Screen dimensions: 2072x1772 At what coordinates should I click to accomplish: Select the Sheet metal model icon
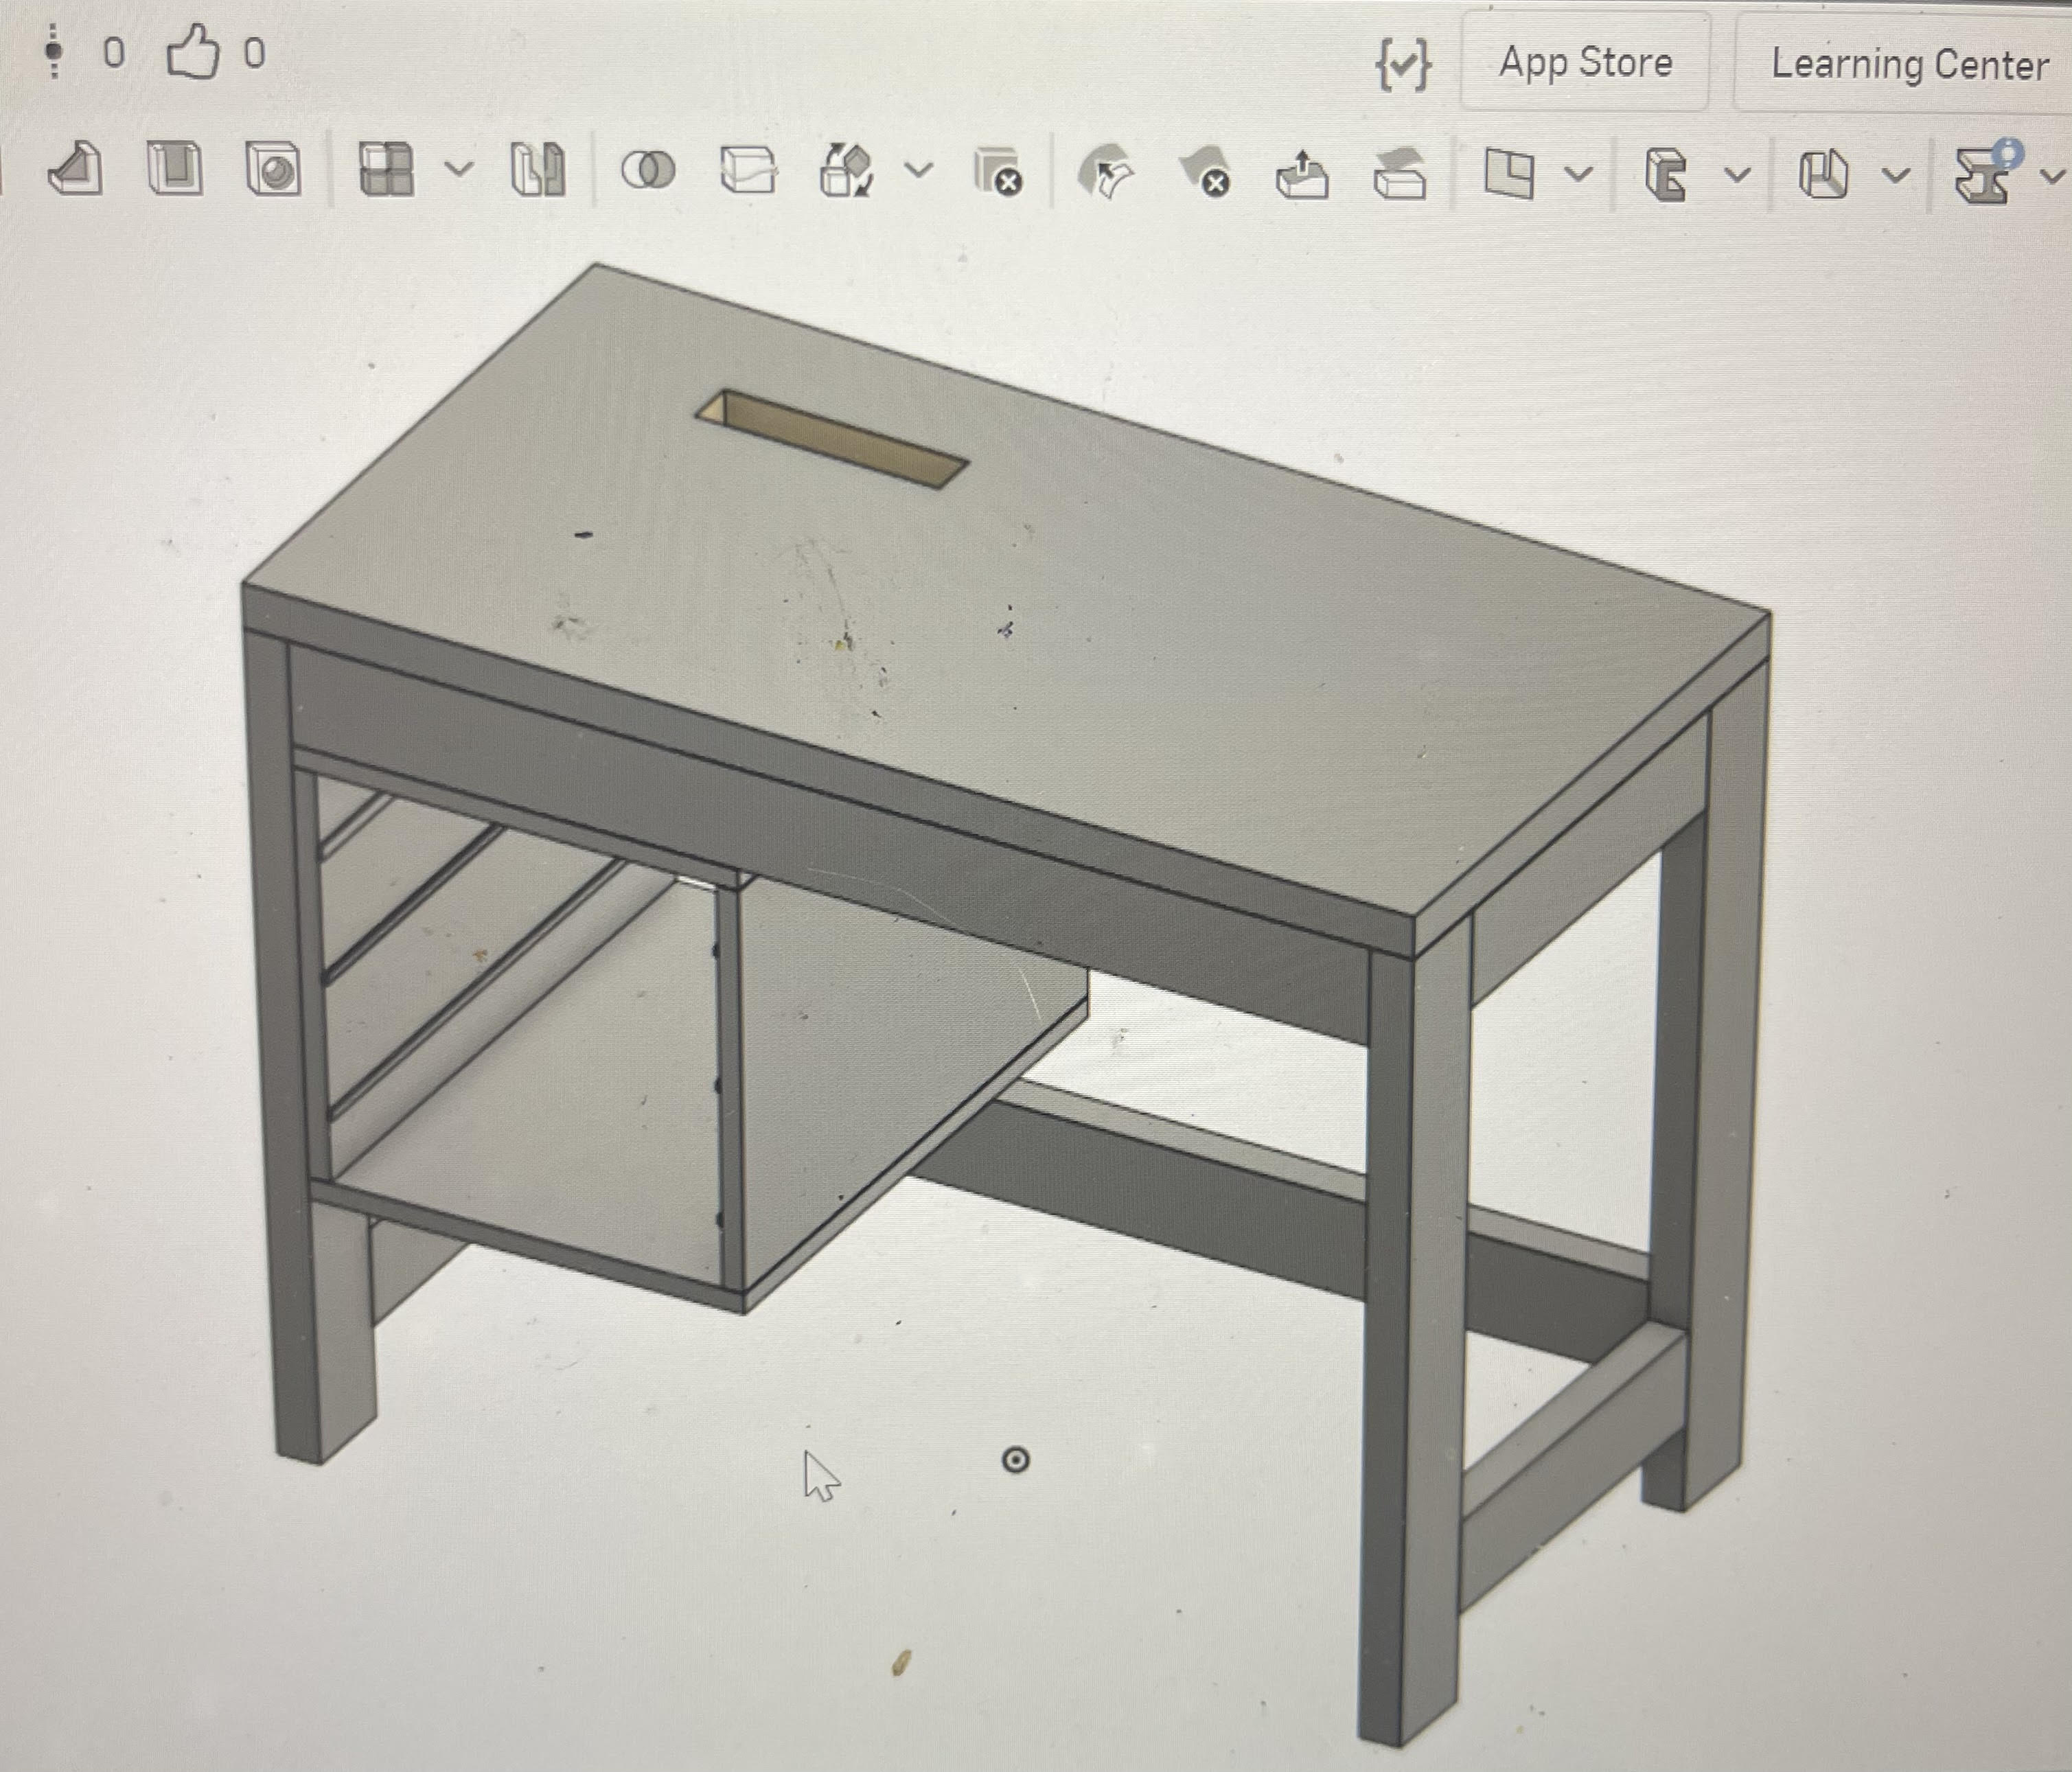tap(1666, 175)
